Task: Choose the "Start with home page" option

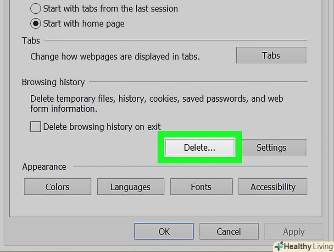Action: point(35,23)
